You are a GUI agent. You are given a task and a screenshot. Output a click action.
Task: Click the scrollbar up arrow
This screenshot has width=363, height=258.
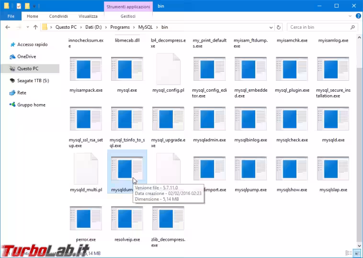click(359, 37)
